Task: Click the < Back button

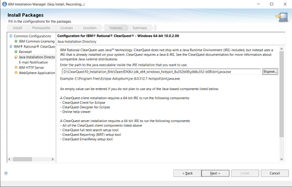Action: click(x=187, y=173)
